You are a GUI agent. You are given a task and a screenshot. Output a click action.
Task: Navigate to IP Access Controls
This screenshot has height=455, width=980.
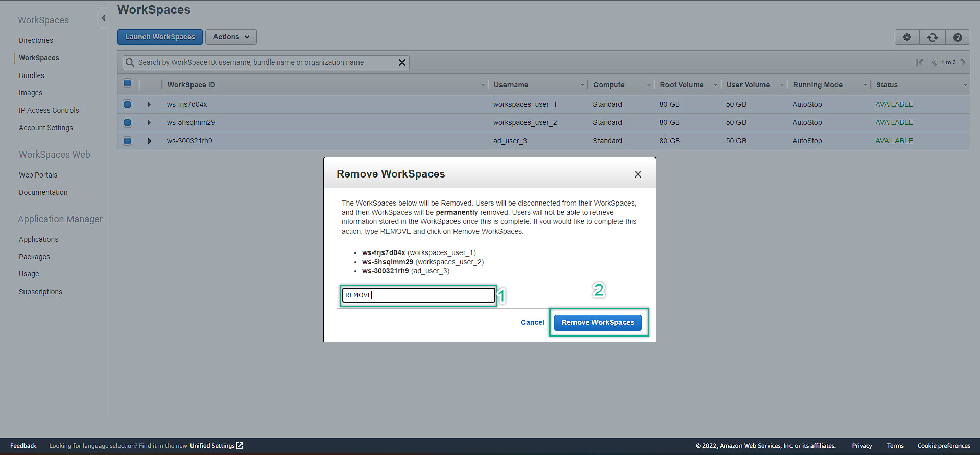[x=49, y=110]
